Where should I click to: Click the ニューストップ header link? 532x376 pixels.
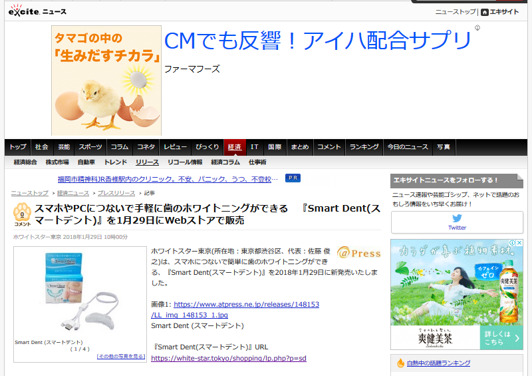[456, 12]
